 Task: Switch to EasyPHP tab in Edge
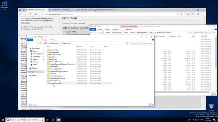tap(105, 10)
